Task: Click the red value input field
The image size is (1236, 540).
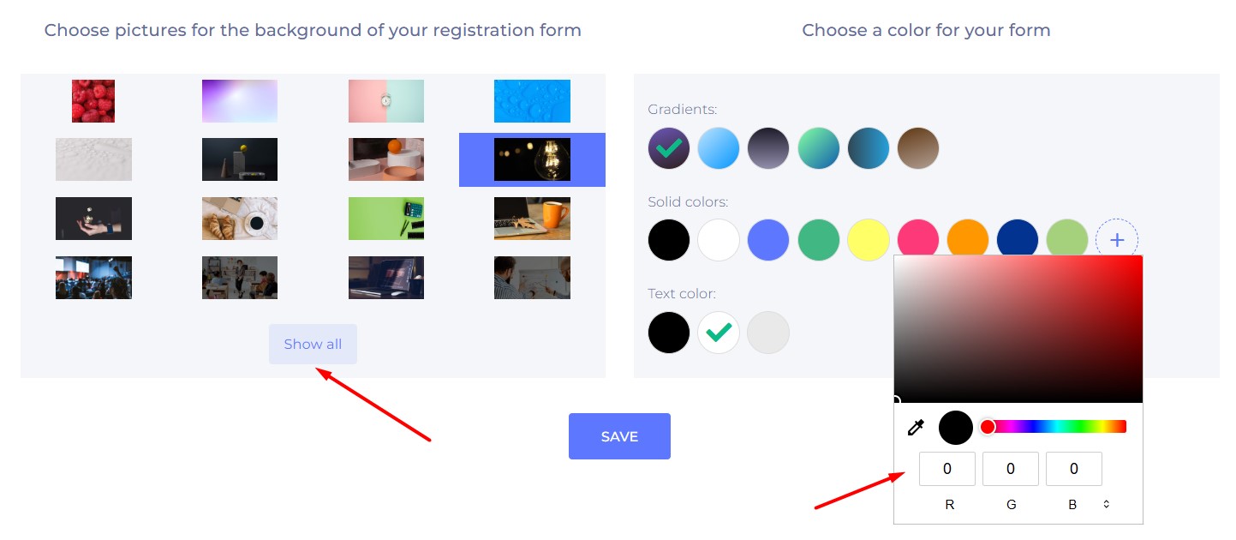Action: tap(947, 469)
